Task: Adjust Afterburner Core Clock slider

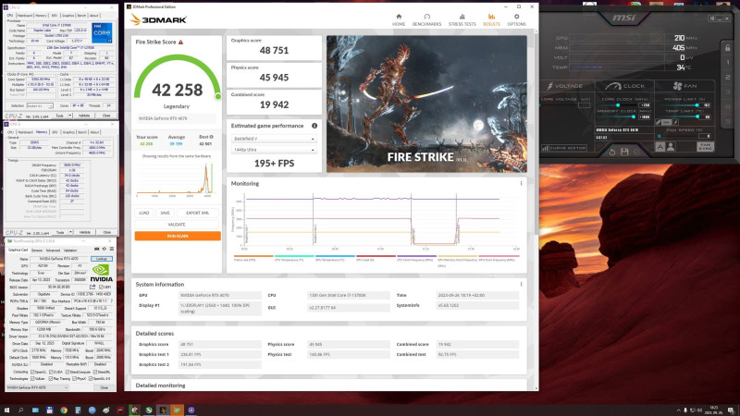Action: click(618, 105)
